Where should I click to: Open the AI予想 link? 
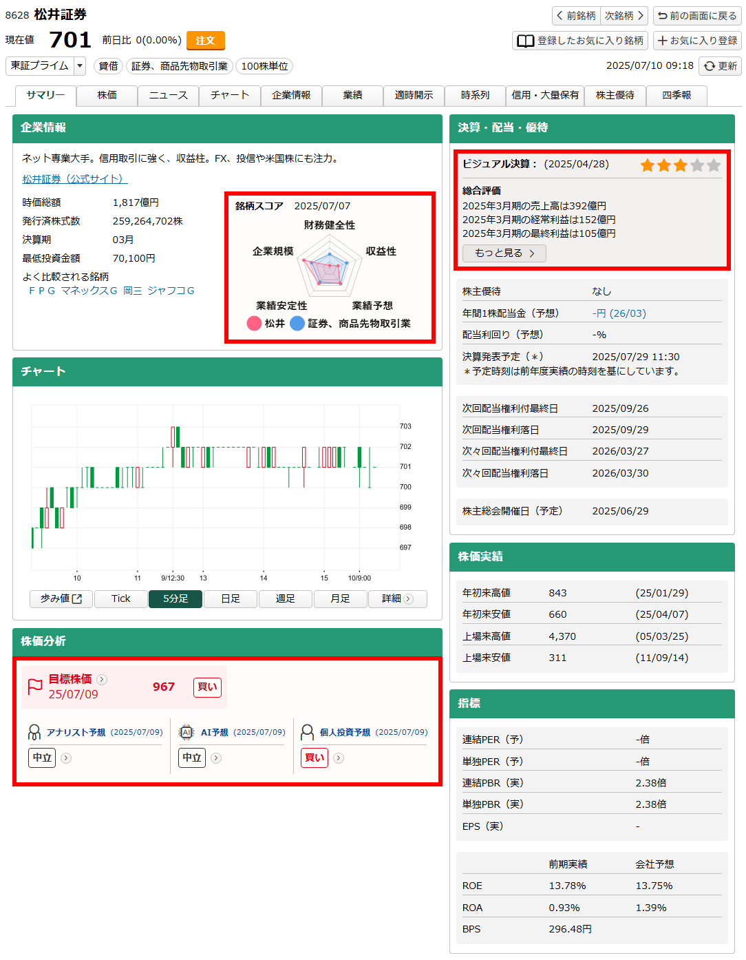click(x=215, y=732)
